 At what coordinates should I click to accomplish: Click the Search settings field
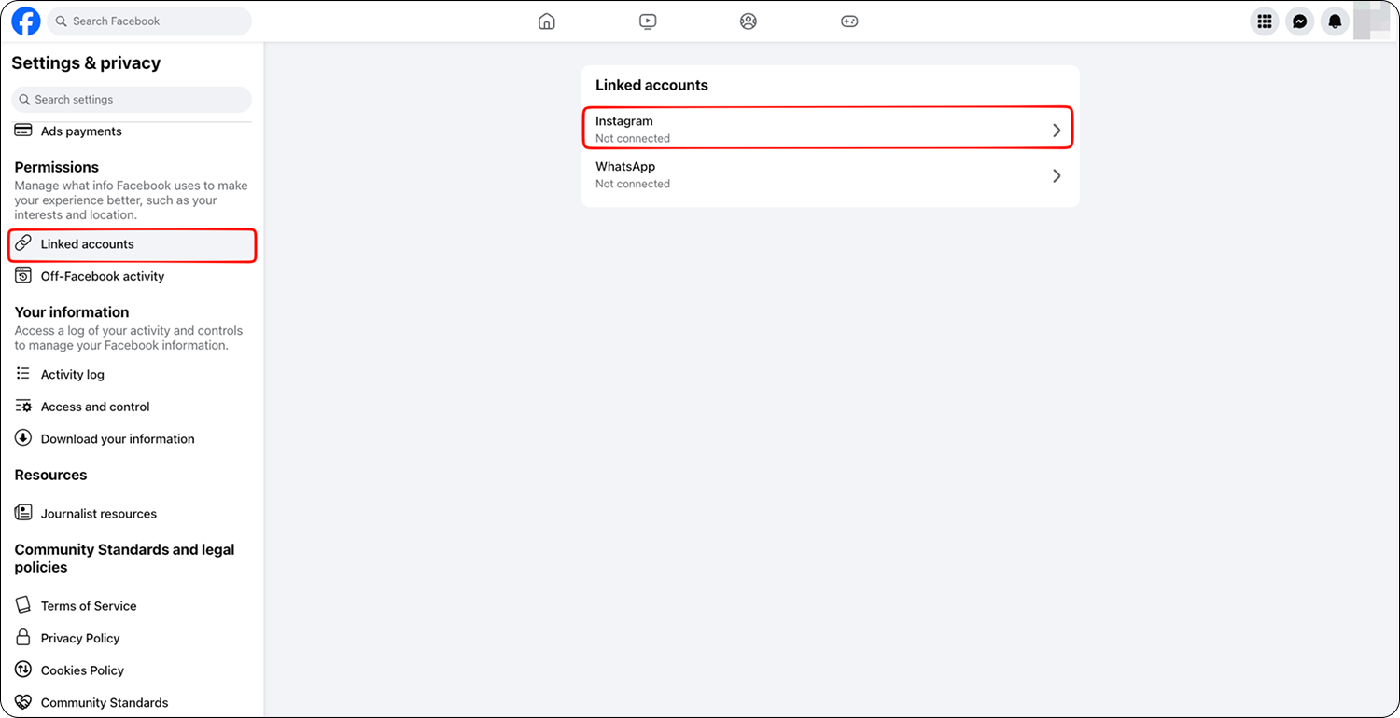click(132, 99)
